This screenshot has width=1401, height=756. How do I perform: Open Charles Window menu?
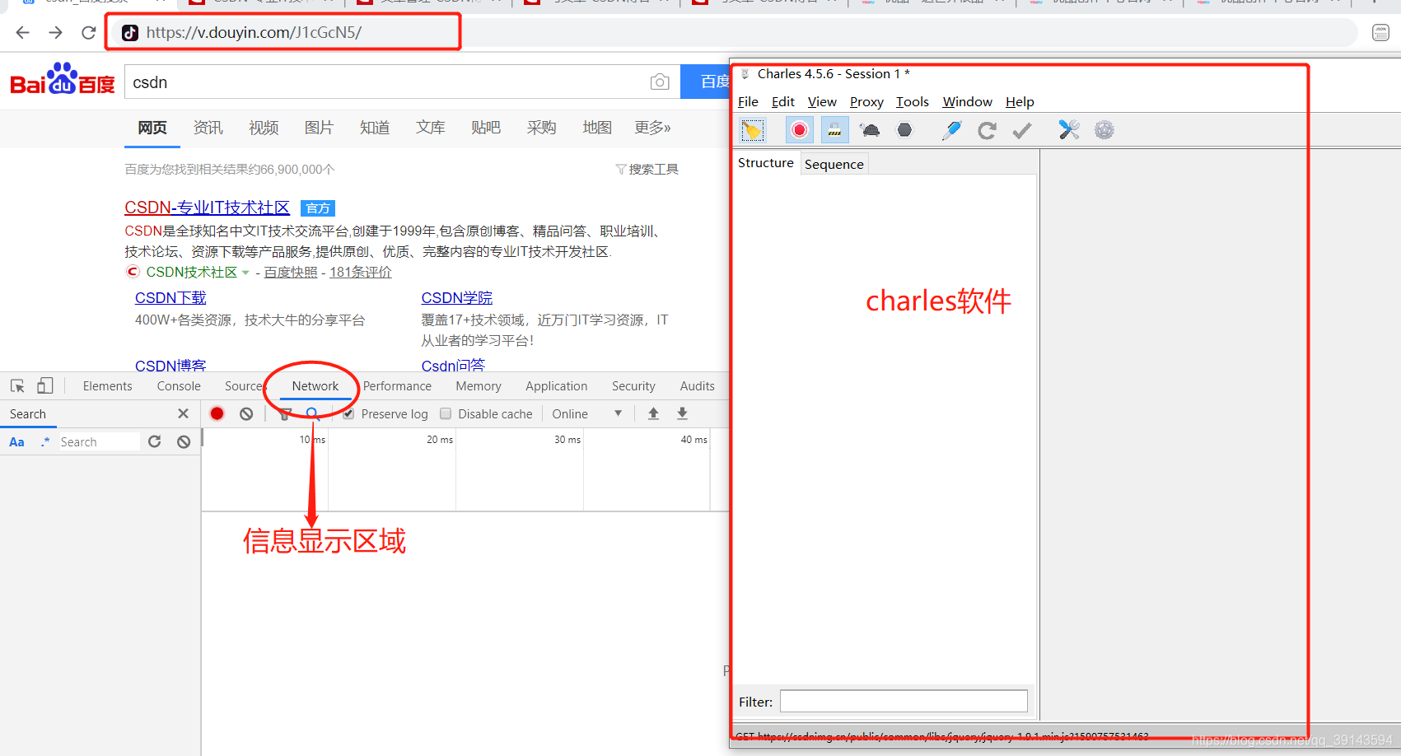(x=967, y=102)
